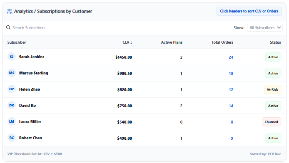Open Marcus Sterling's 18 total orders link

pyautogui.click(x=231, y=74)
